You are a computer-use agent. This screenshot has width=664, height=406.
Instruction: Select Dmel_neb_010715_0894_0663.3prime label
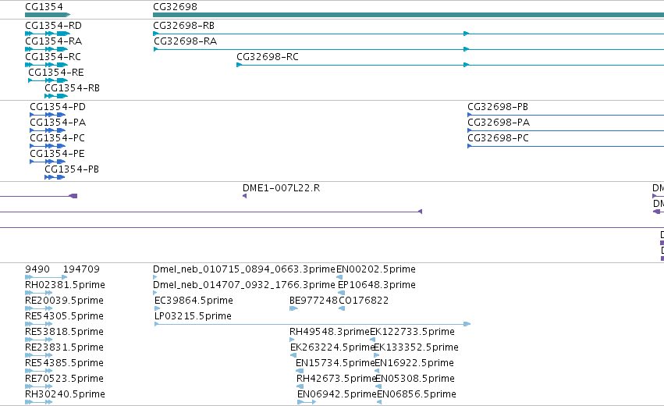[x=244, y=269]
